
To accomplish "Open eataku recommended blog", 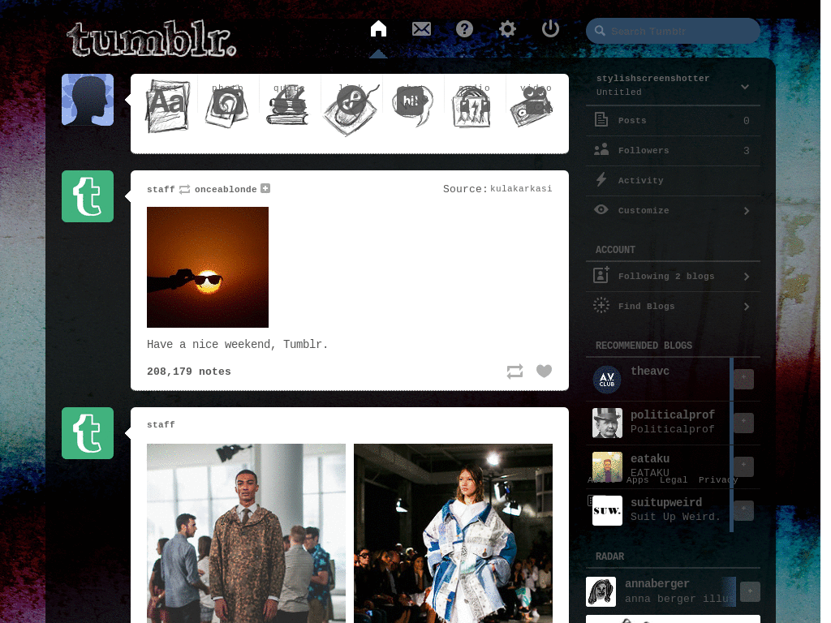I will pos(650,459).
